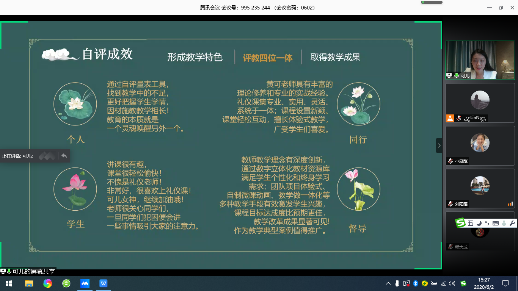This screenshot has width=518, height=291.
Task: Click the orange host badge on LinN's tile
Action: [x=450, y=118]
